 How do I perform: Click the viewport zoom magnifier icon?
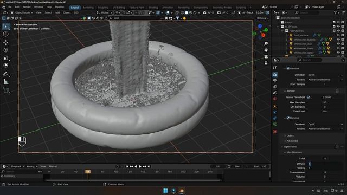(266, 43)
